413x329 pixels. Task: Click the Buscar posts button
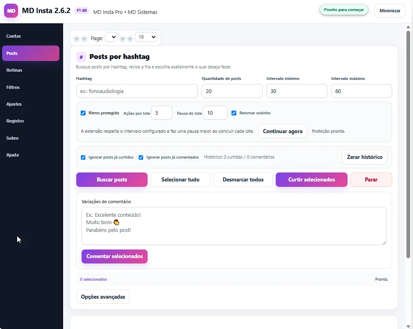[x=112, y=179]
